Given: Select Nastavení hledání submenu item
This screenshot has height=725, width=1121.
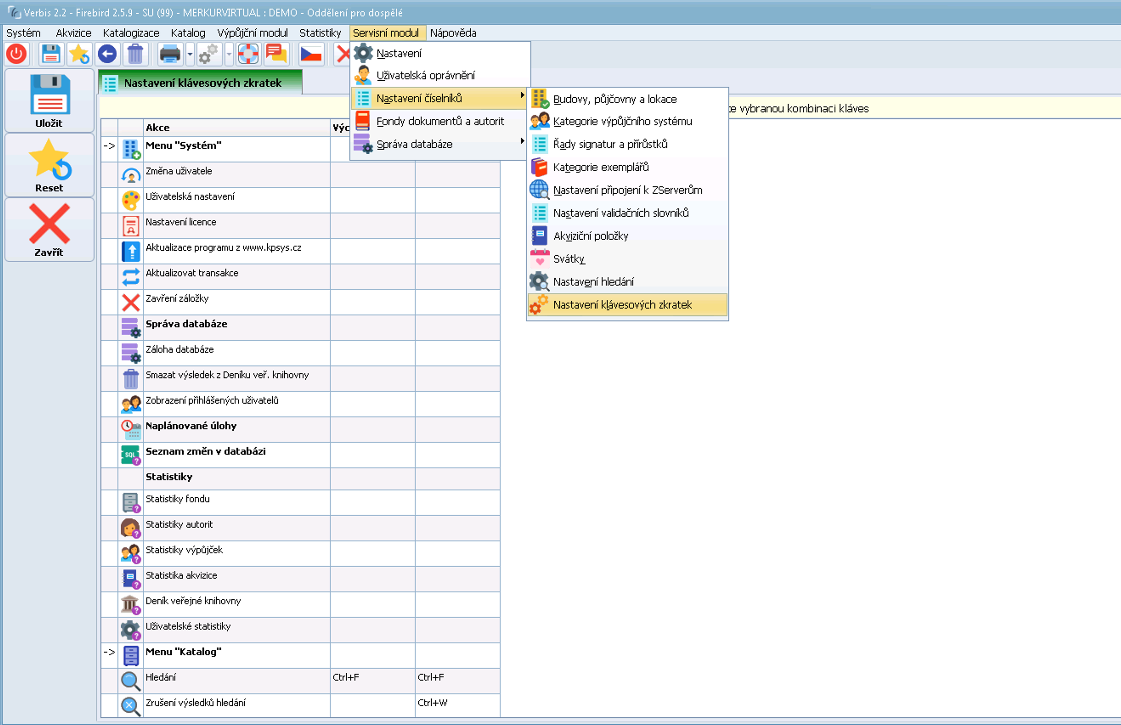Looking at the screenshot, I should coord(627,282).
